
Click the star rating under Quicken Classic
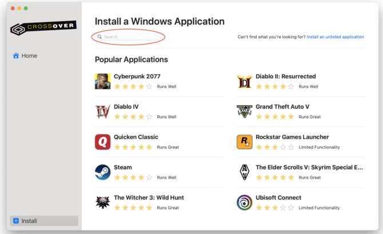pos(133,147)
